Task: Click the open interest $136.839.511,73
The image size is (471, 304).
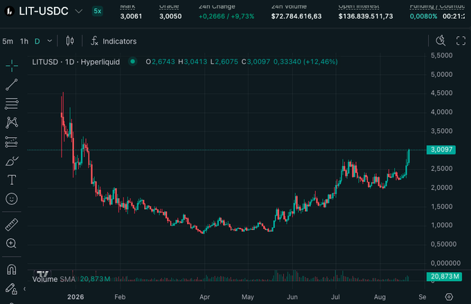Action: point(366,16)
